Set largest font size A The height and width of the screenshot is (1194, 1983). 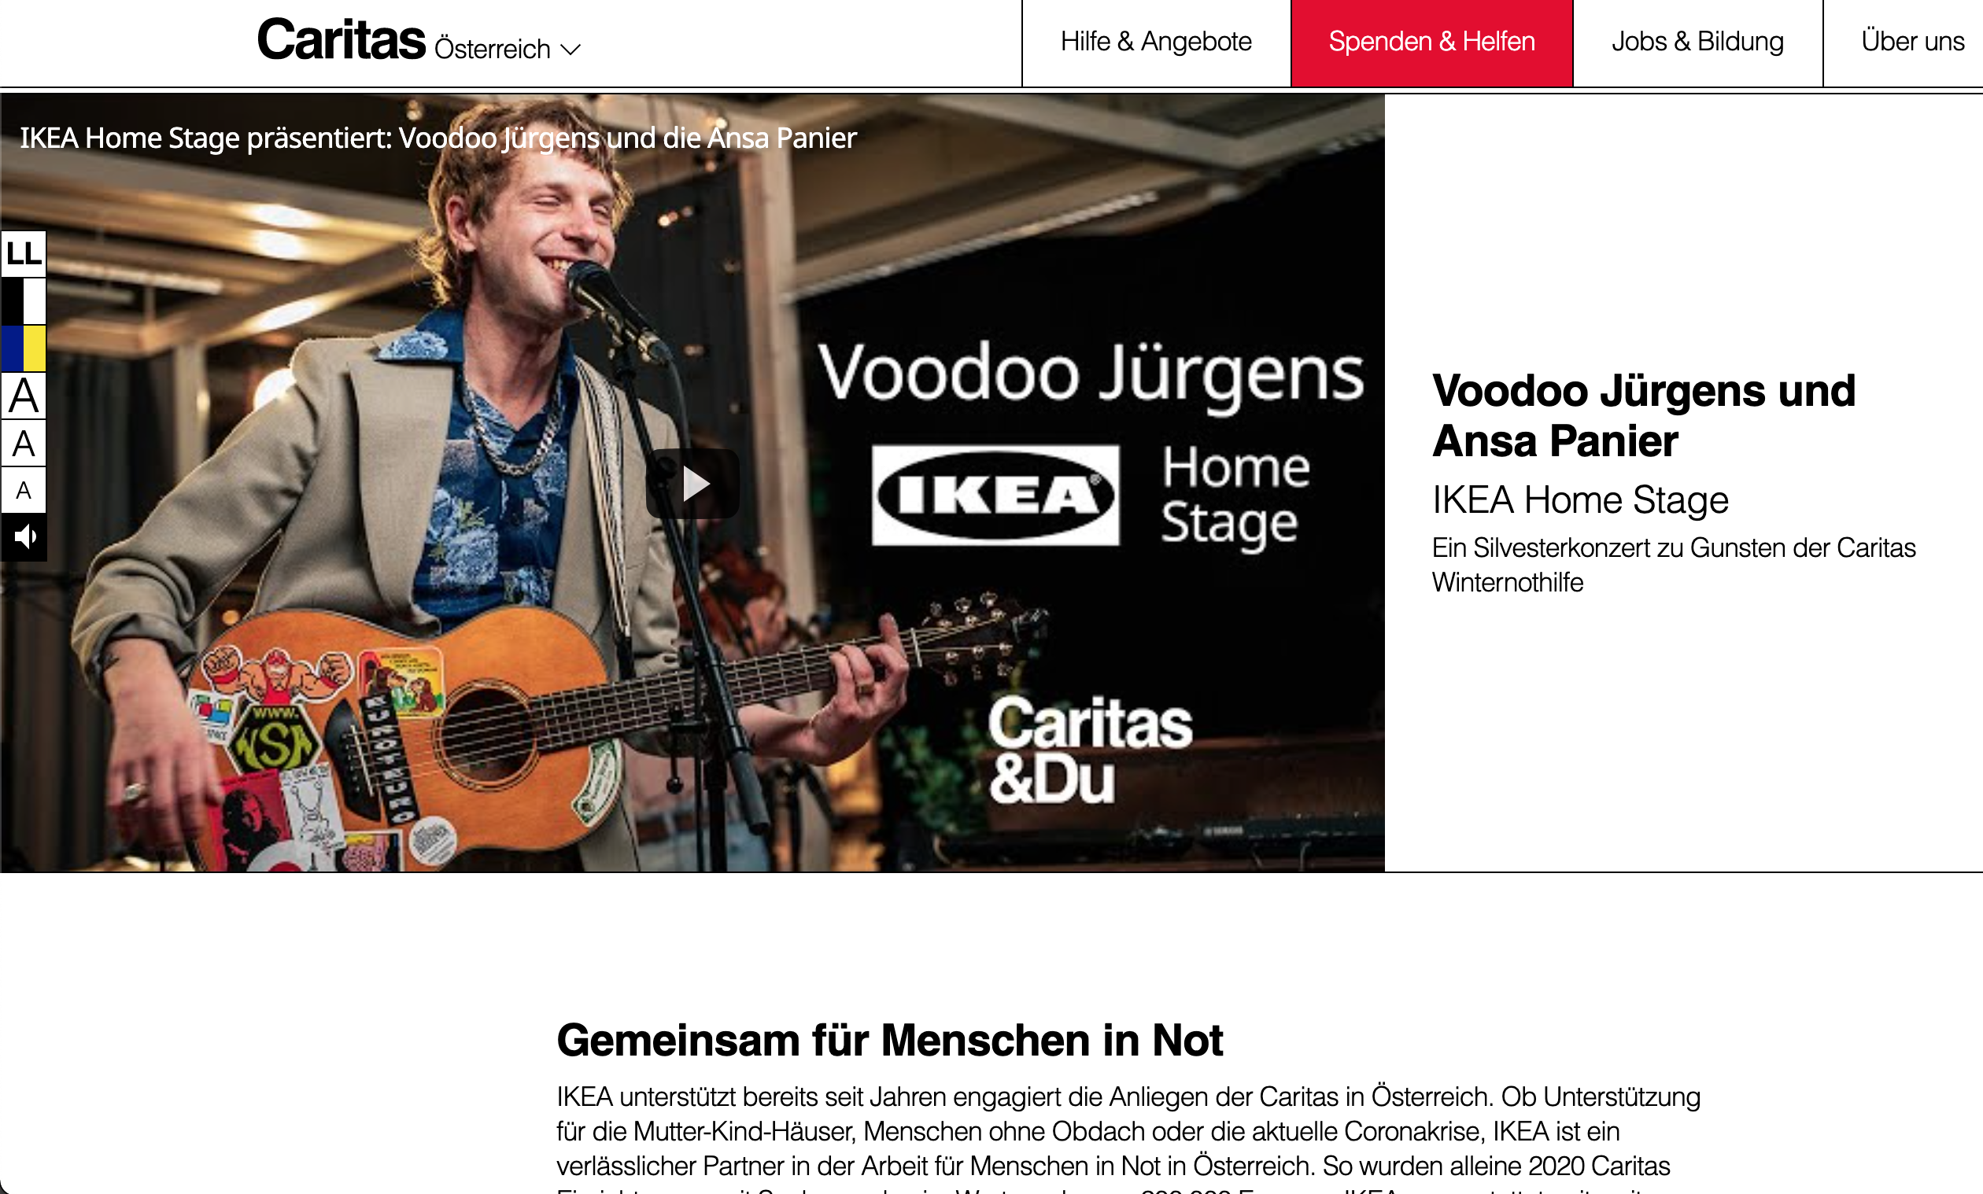click(24, 396)
